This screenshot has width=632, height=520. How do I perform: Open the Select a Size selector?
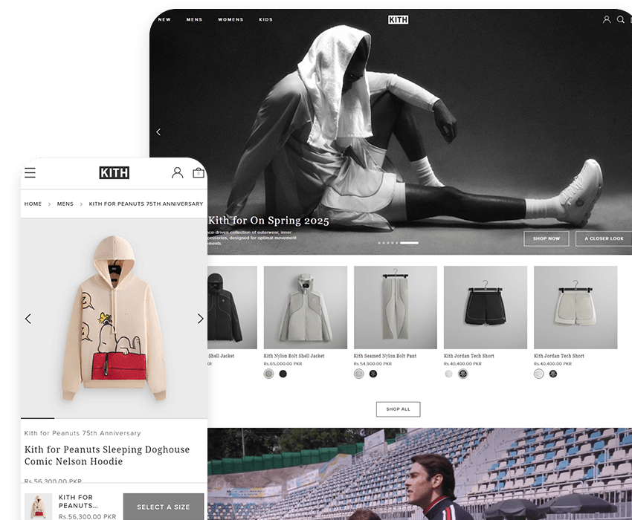(163, 507)
